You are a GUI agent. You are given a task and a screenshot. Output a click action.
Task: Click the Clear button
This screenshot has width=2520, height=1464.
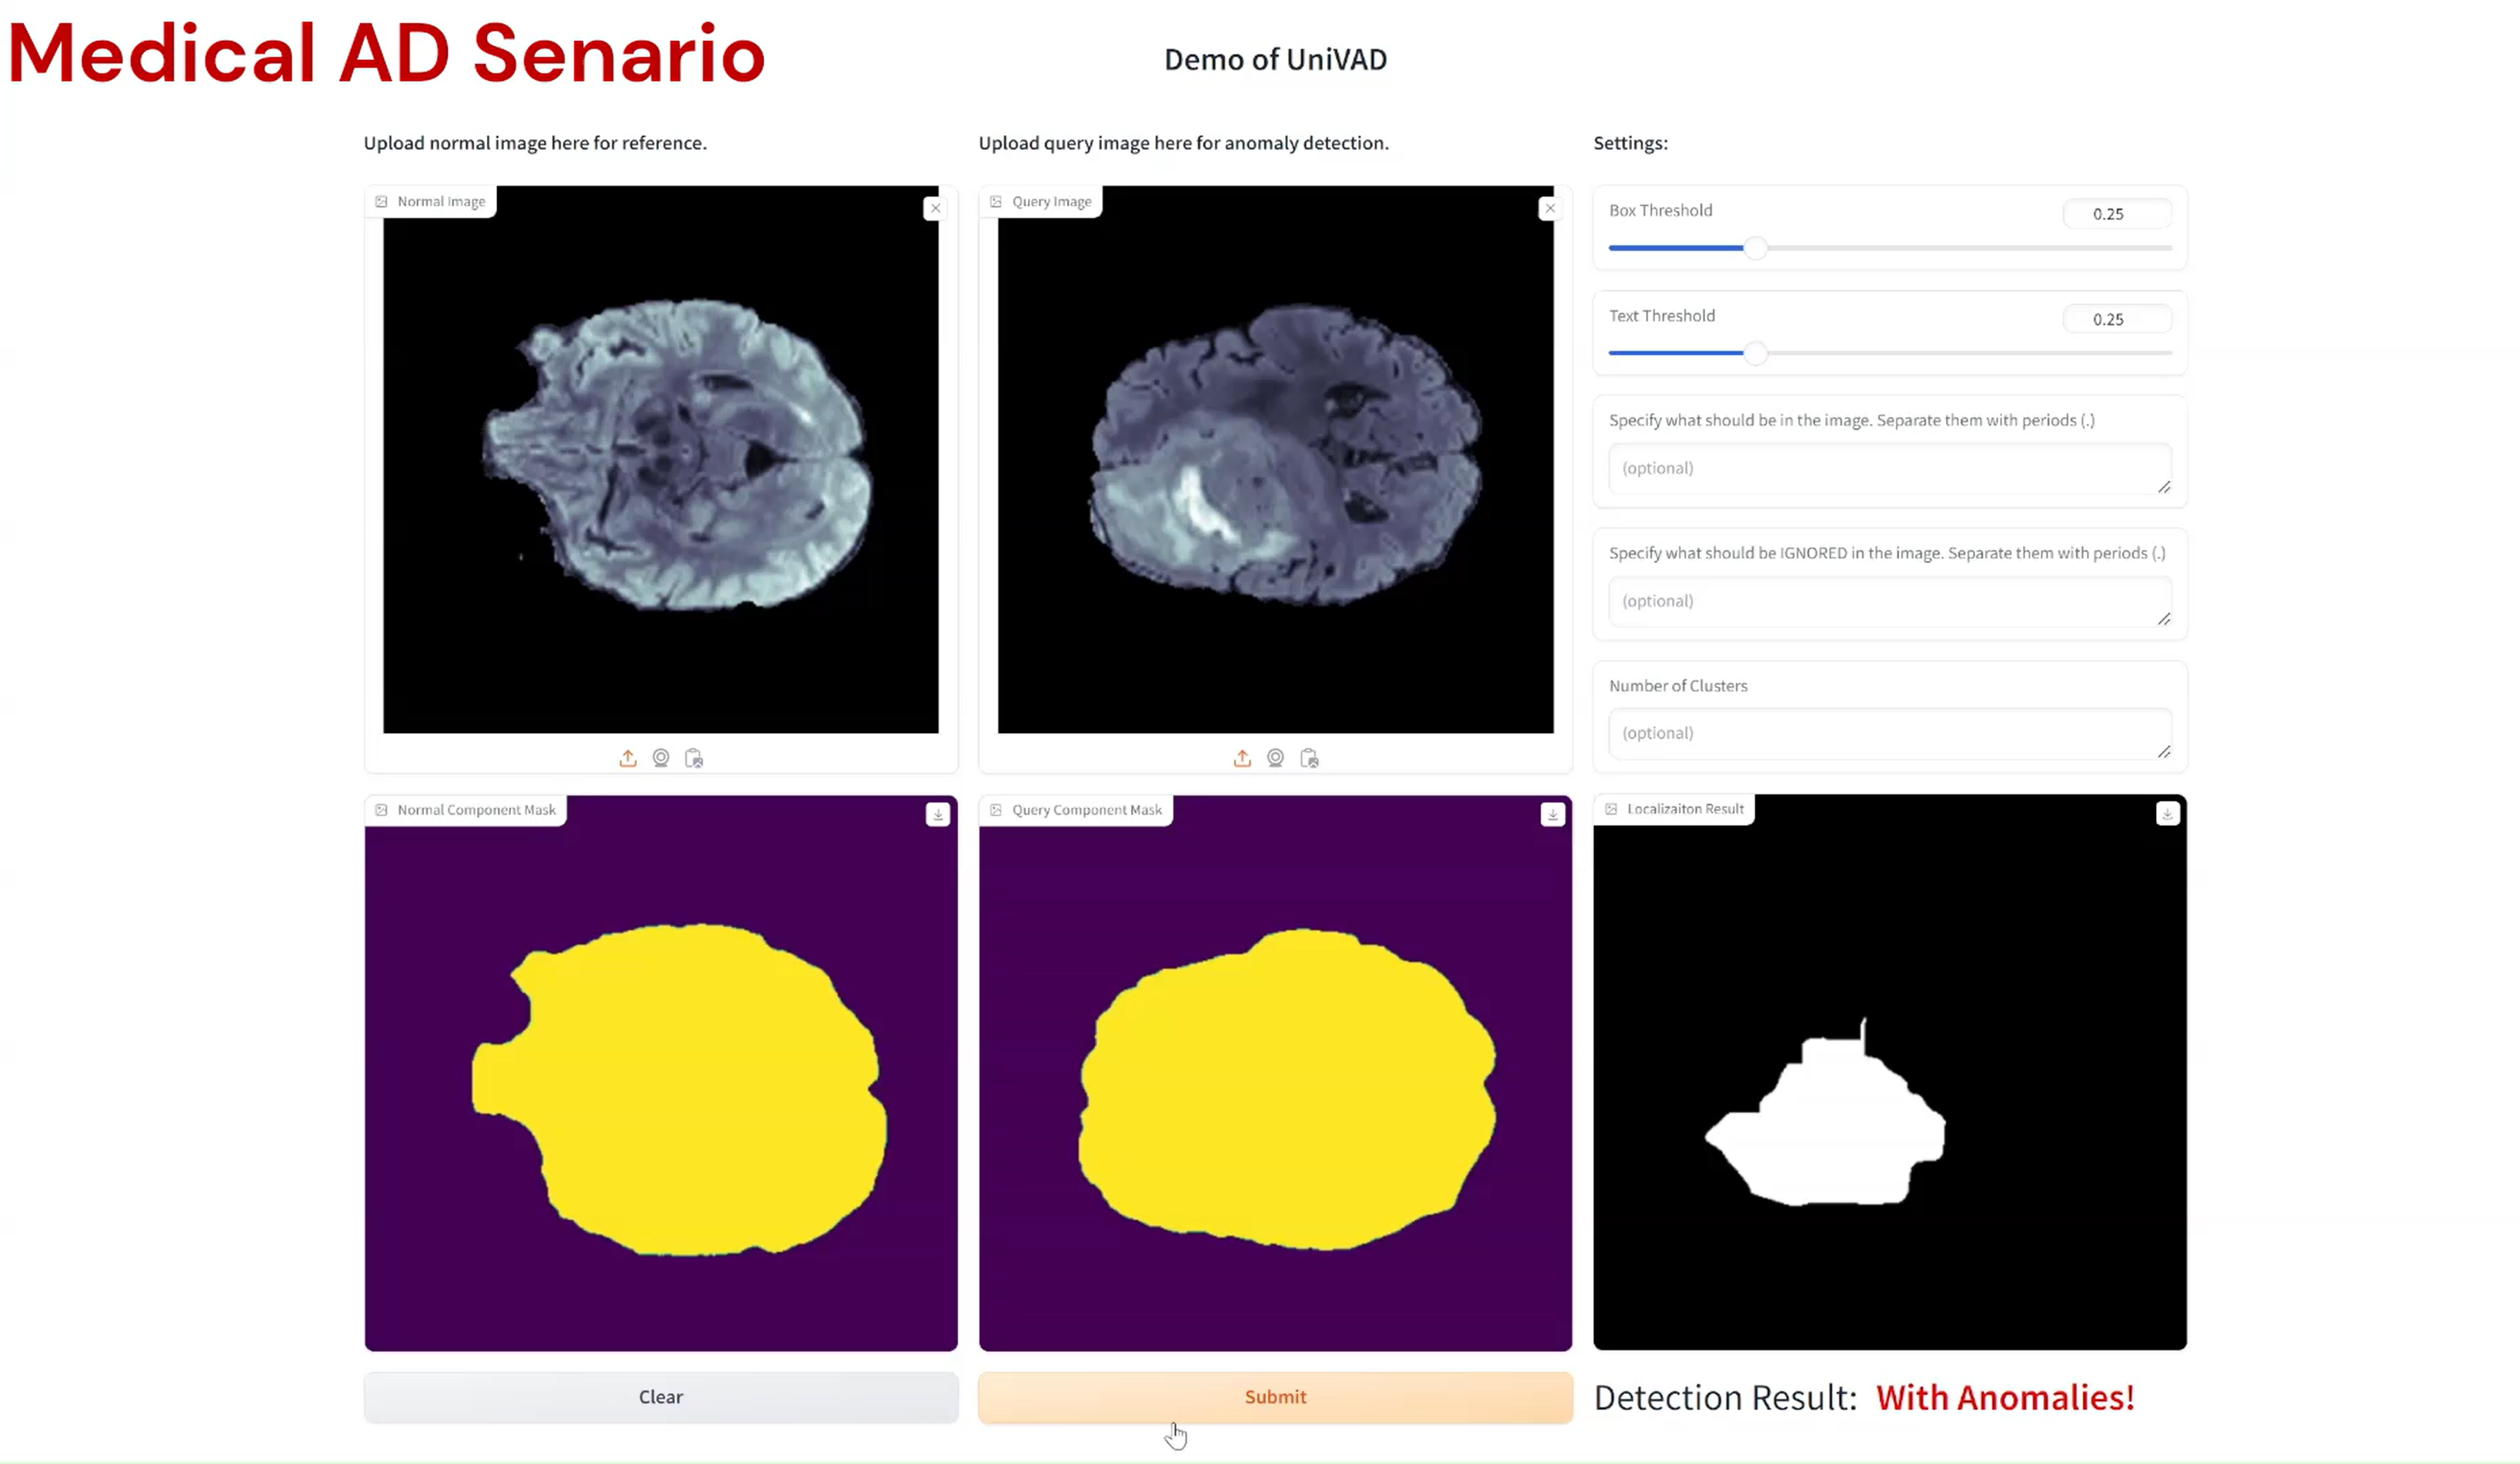point(661,1397)
